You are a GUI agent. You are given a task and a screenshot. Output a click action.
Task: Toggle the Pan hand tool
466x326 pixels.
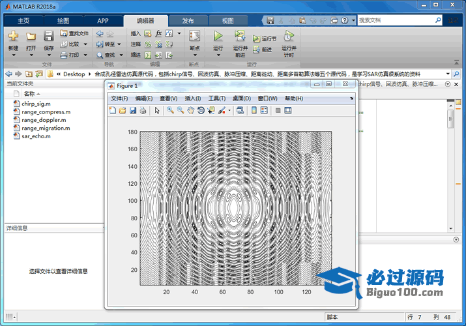[190, 111]
